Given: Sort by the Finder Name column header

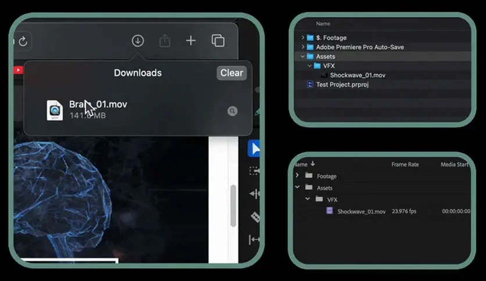Looking at the screenshot, I should [x=323, y=24].
